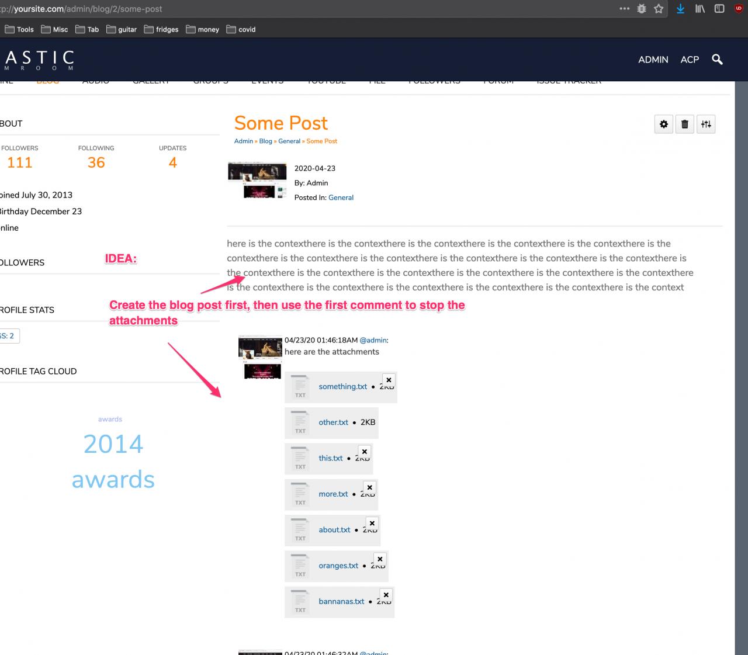Image resolution: width=748 pixels, height=655 pixels.
Task: Open the browser downloads arrow
Action: click(680, 9)
